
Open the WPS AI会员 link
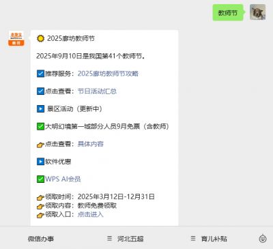63,179
